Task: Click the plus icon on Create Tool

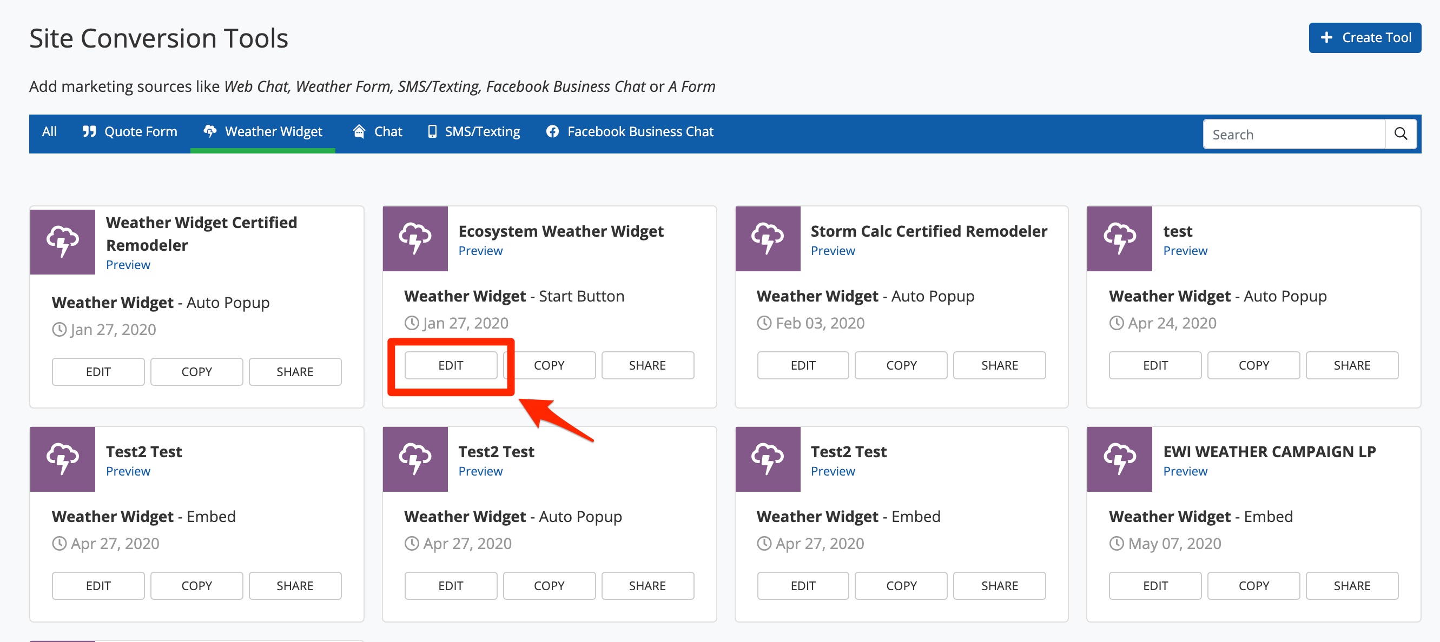Action: pyautogui.click(x=1326, y=37)
